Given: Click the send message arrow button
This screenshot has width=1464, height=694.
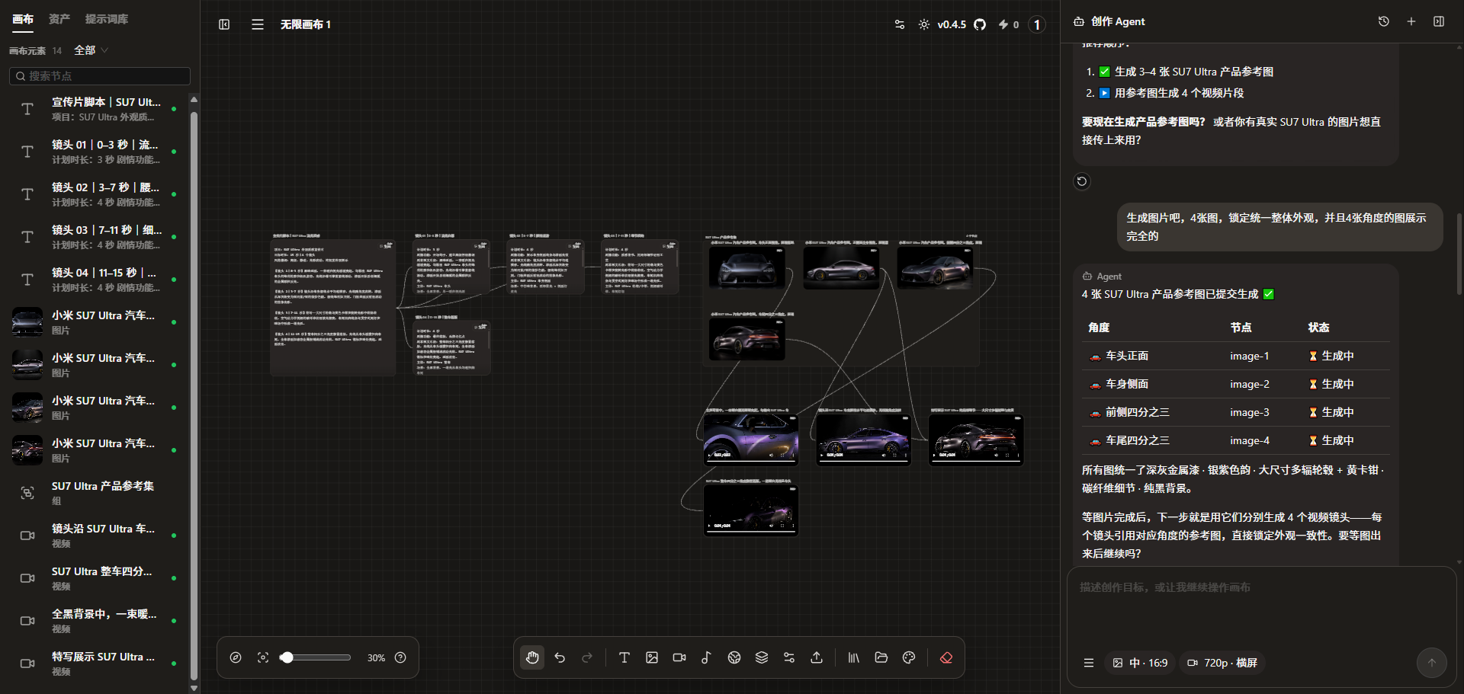Looking at the screenshot, I should (x=1431, y=663).
